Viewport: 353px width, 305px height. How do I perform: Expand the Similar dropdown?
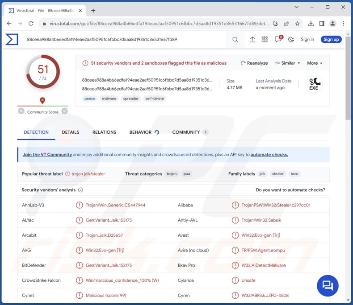[x=287, y=63]
